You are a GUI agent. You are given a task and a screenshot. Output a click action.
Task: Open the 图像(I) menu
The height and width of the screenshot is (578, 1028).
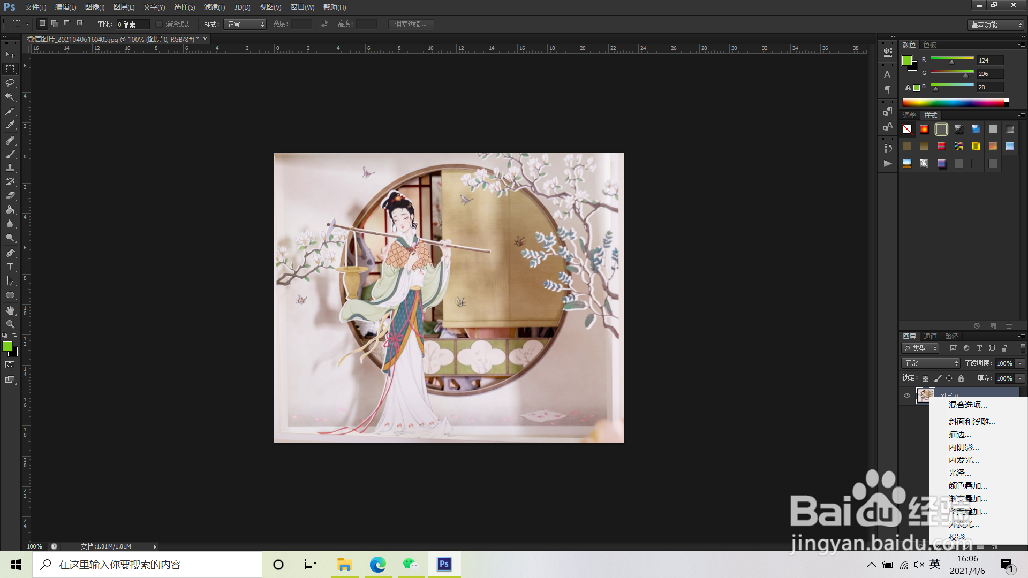[95, 7]
